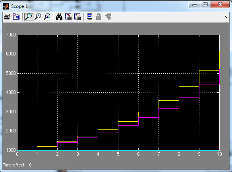This screenshot has height=172, width=232.
Task: Click the lock axes selection icon
Action: pyautogui.click(x=99, y=17)
